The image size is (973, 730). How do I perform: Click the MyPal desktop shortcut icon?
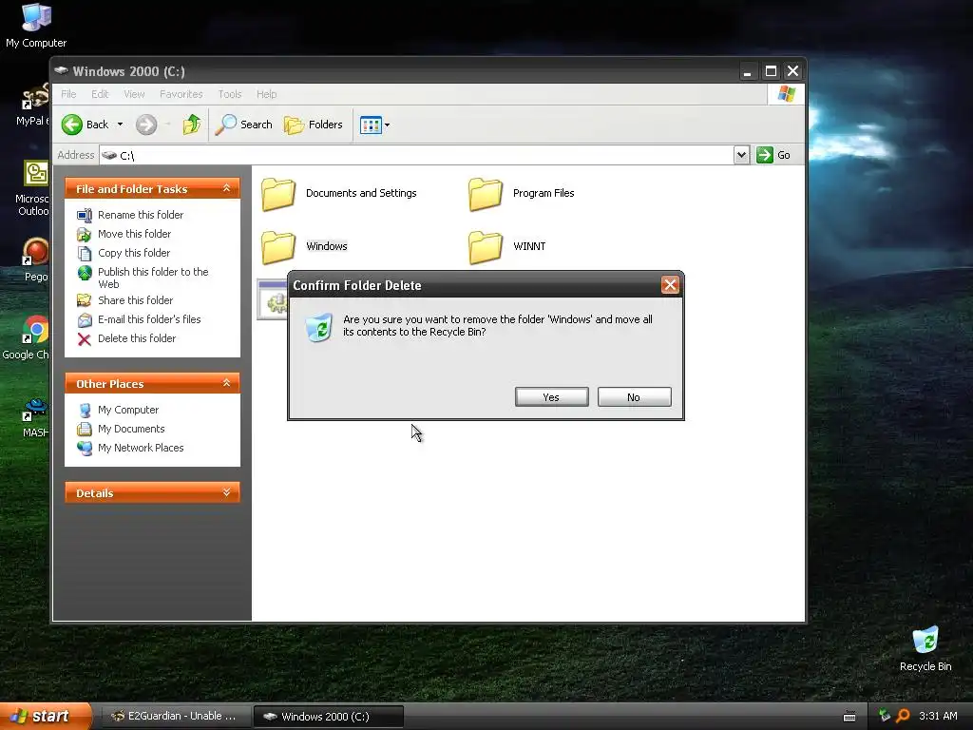36,98
